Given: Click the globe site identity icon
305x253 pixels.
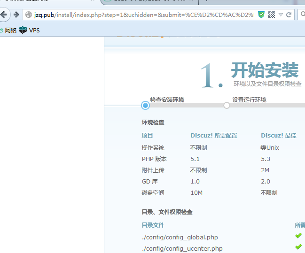Looking at the screenshot, I should [29, 15].
